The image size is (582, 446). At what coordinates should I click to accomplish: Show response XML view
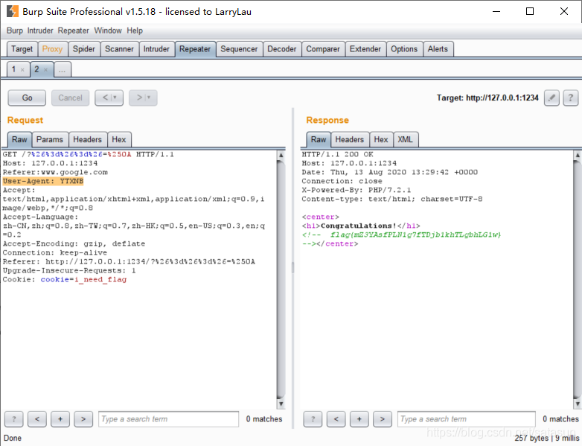click(405, 140)
